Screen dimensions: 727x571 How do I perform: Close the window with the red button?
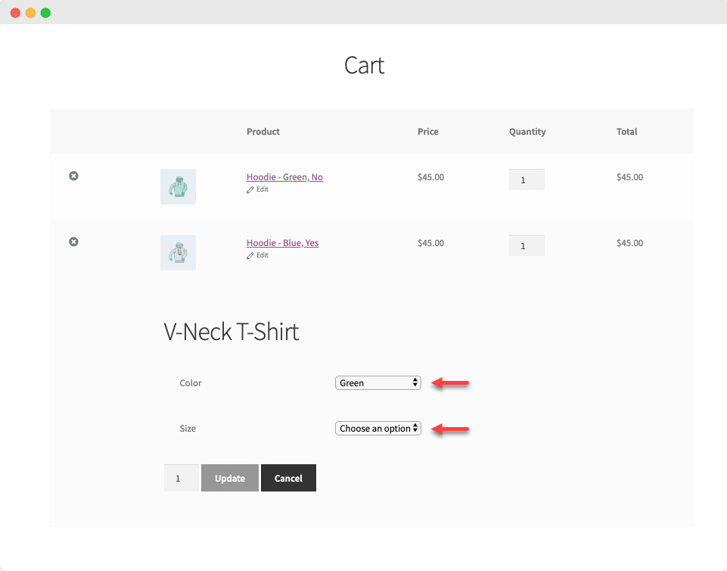(x=15, y=13)
